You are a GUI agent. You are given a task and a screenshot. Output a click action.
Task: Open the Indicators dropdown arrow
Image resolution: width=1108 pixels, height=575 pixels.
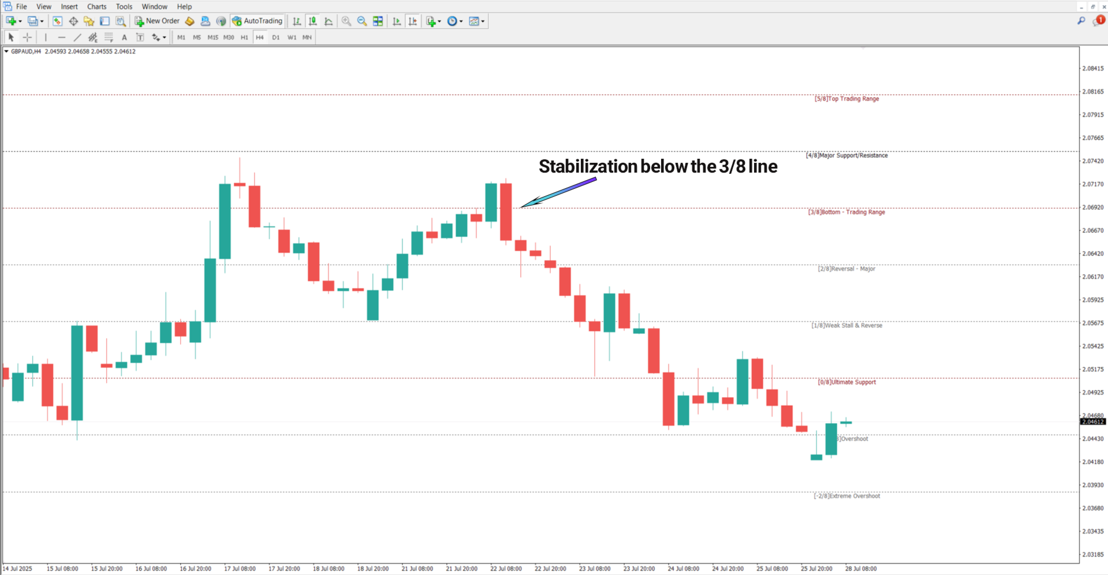point(439,21)
